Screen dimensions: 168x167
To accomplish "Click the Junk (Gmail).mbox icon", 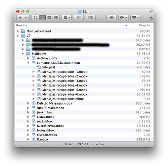I will pyautogui.click(x=34, y=108).
